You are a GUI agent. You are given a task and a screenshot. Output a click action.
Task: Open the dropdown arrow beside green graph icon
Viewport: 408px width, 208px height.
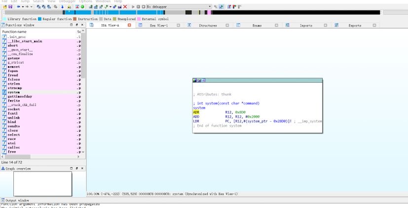(111, 7)
